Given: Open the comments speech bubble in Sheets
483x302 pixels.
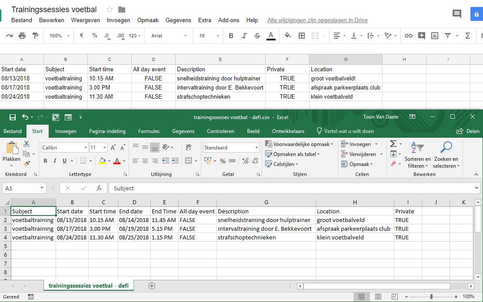Looking at the screenshot, I should tap(456, 13).
